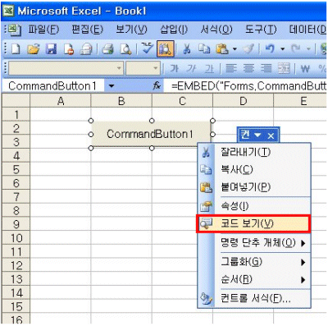Open the control toolbox options dropdown arrow

point(257,135)
